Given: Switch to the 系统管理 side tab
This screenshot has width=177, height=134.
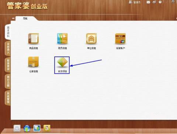Looking at the screenshot, I should (x=8, y=98).
